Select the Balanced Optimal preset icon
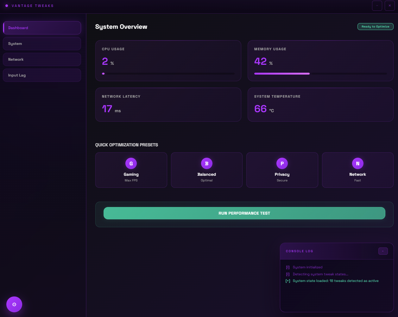Image resolution: width=398 pixels, height=317 pixels. [x=206, y=163]
